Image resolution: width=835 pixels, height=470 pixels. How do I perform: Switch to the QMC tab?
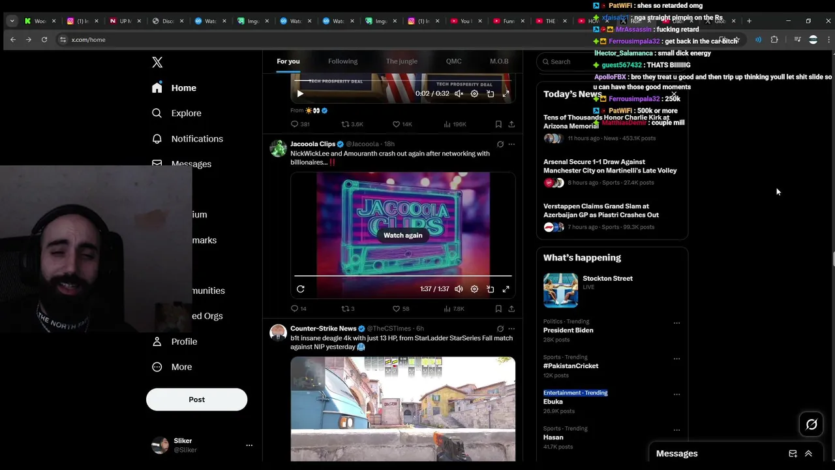[453, 61]
